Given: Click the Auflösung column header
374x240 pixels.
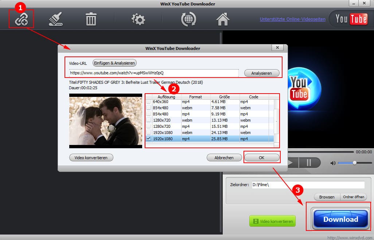Looking at the screenshot, I should (166, 97).
